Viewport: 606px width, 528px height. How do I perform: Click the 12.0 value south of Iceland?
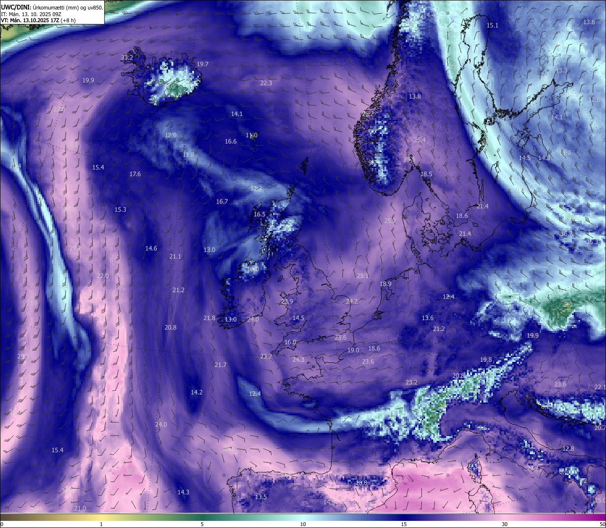coord(170,135)
